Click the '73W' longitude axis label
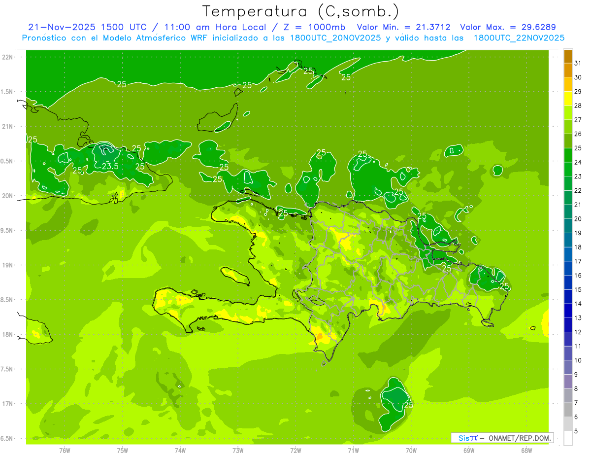The image size is (591, 457). coord(238,451)
